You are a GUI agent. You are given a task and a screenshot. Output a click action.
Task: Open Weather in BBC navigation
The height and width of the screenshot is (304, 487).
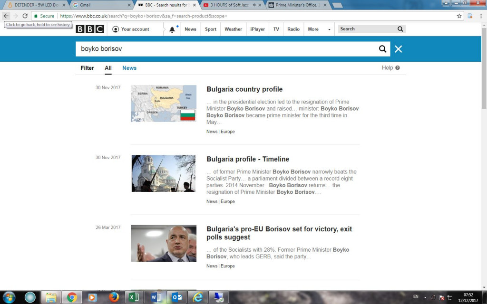233,29
